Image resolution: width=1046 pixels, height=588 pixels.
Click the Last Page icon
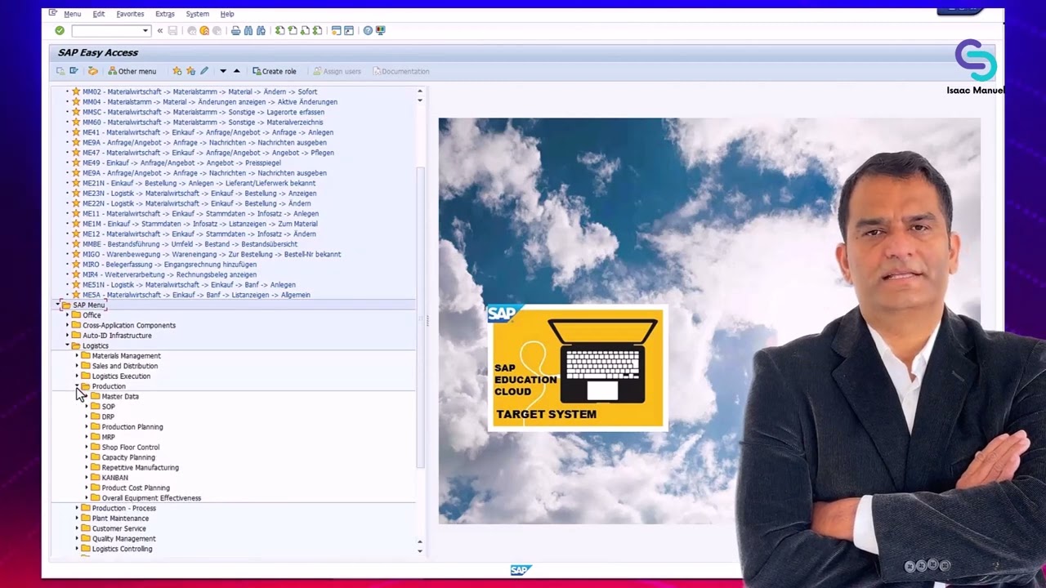[x=317, y=31]
